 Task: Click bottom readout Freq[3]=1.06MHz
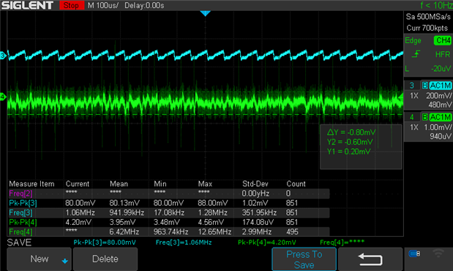pyautogui.click(x=184, y=243)
